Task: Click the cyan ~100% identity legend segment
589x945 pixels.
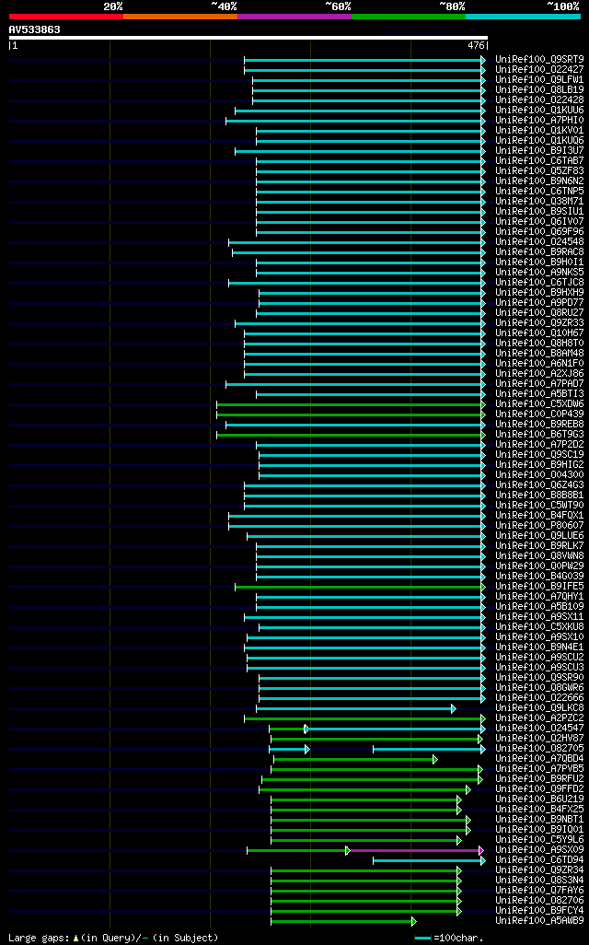Action: [524, 17]
